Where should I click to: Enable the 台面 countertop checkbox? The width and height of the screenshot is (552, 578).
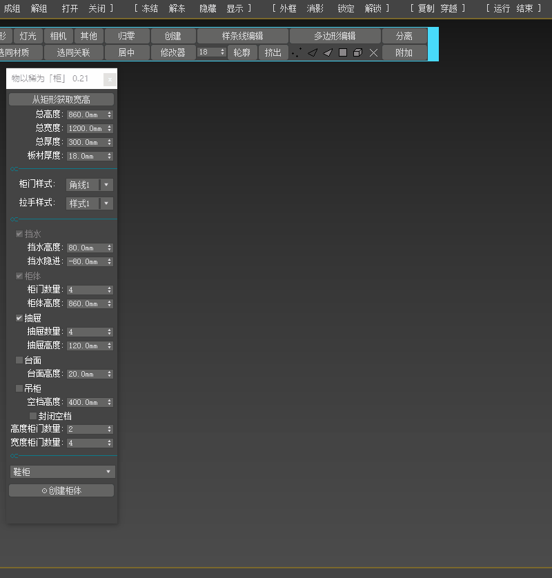coord(19,360)
